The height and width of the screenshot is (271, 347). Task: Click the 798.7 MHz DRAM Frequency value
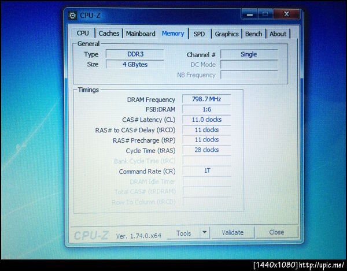click(206, 99)
